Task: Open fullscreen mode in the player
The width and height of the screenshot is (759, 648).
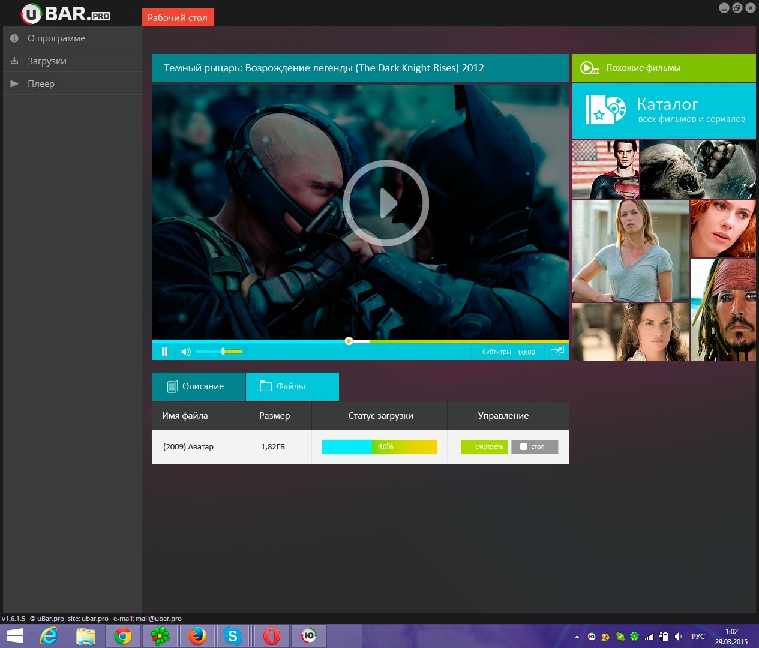Action: [x=557, y=352]
